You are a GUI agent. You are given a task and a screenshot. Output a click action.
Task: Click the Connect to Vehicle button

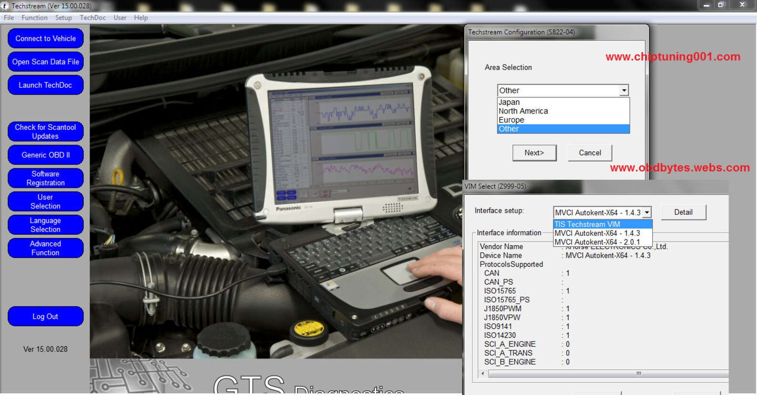click(x=46, y=38)
